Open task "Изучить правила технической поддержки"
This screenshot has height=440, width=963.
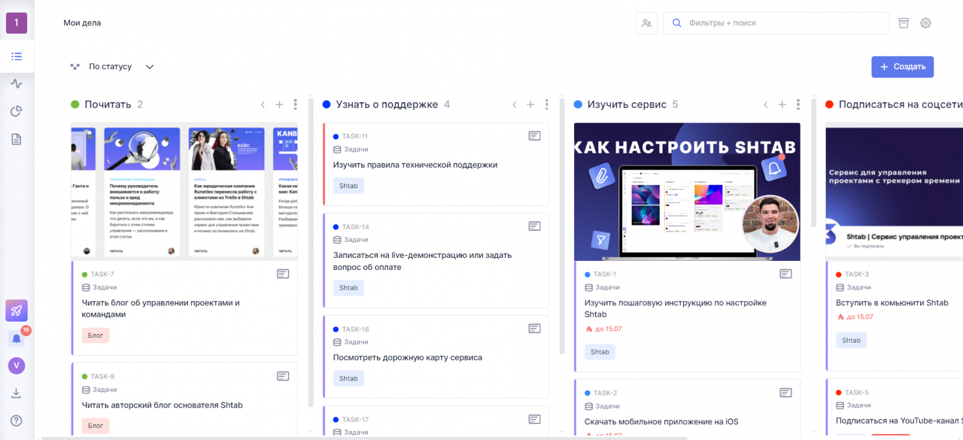pos(415,165)
